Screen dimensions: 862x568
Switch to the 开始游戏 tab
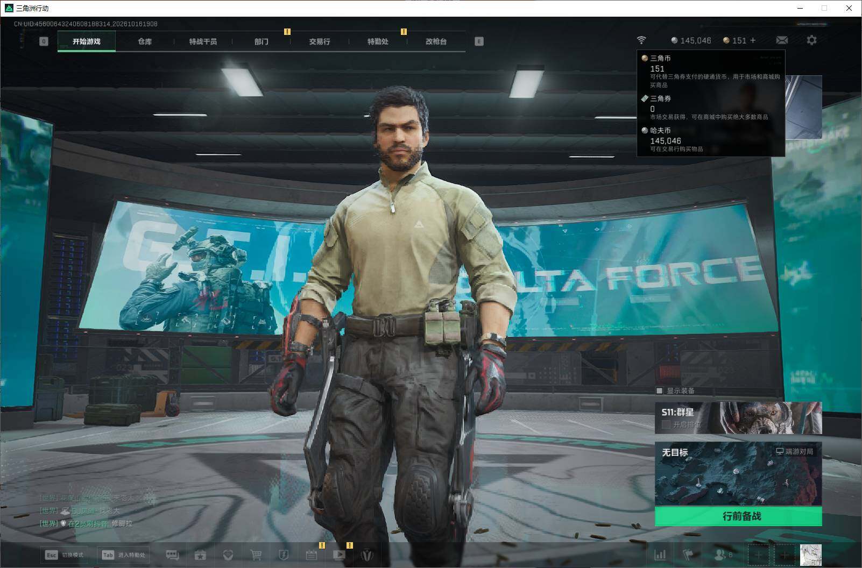point(87,41)
